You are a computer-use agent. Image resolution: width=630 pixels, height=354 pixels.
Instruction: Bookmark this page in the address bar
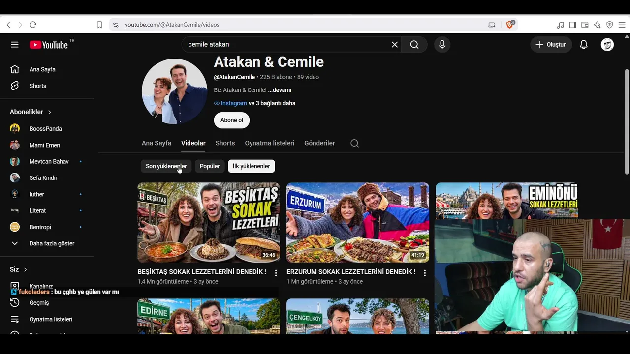(99, 25)
